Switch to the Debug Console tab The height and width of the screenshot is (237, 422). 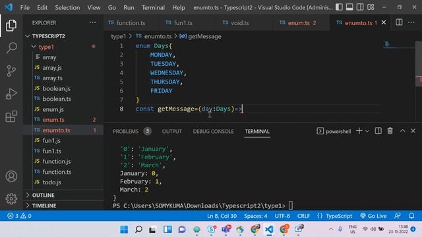[x=213, y=131]
